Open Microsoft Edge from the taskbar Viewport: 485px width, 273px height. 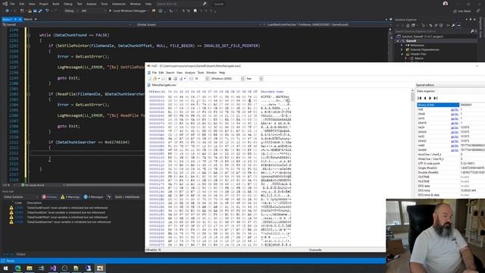17,268
